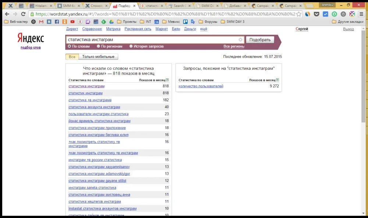Click the browser address bar URL
Screen dimensions: 368x218
(x=165, y=14)
